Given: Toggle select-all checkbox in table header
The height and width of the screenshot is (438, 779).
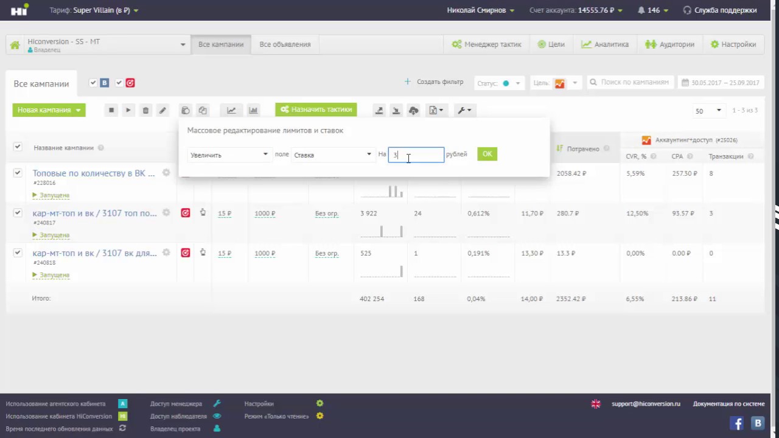Looking at the screenshot, I should (x=18, y=147).
